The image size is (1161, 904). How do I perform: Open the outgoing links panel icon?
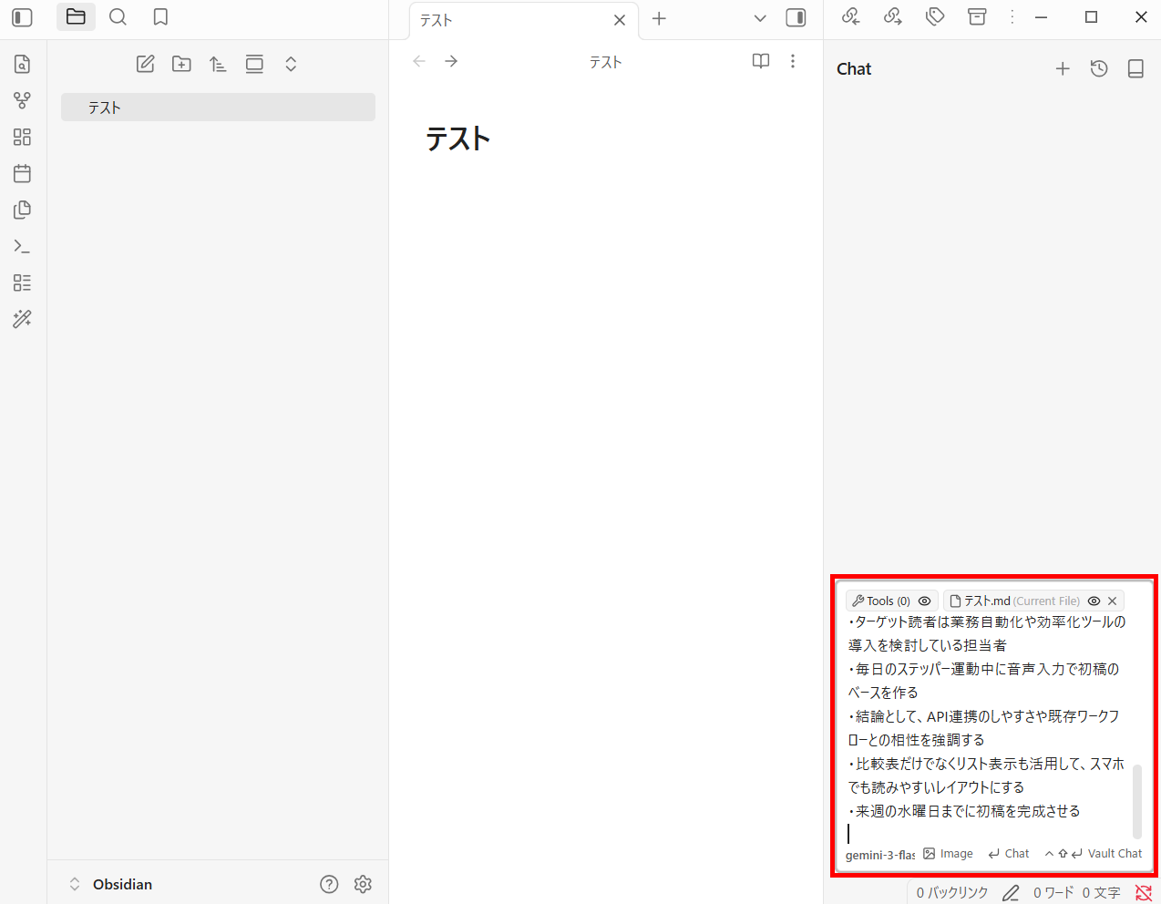coord(893,16)
